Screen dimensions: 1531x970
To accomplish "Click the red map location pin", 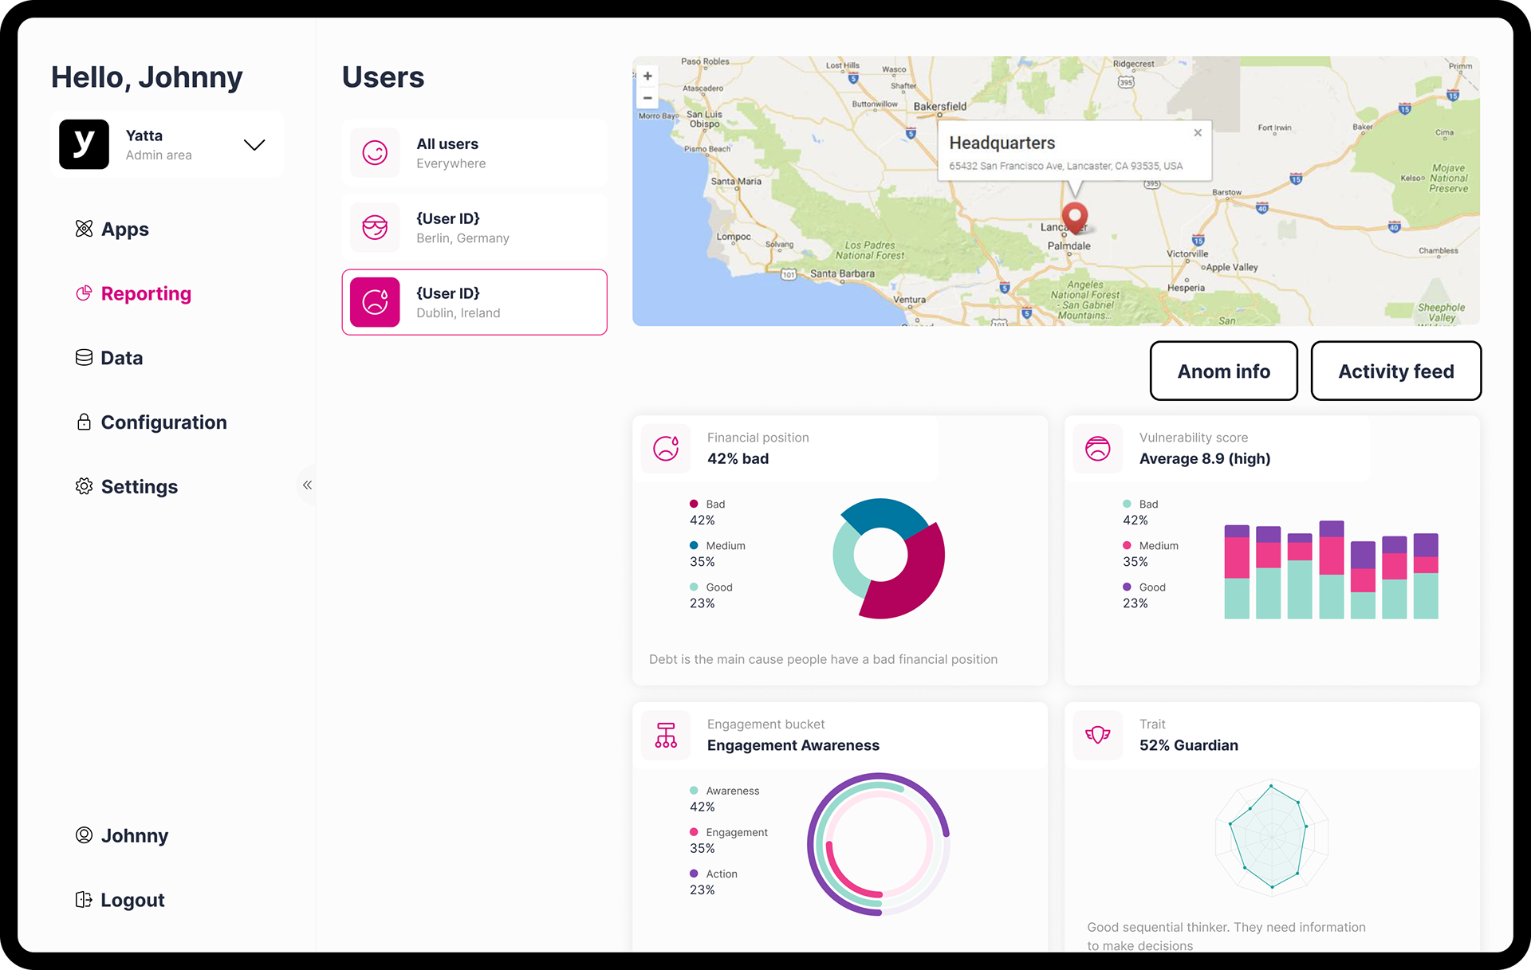I will click(1075, 215).
